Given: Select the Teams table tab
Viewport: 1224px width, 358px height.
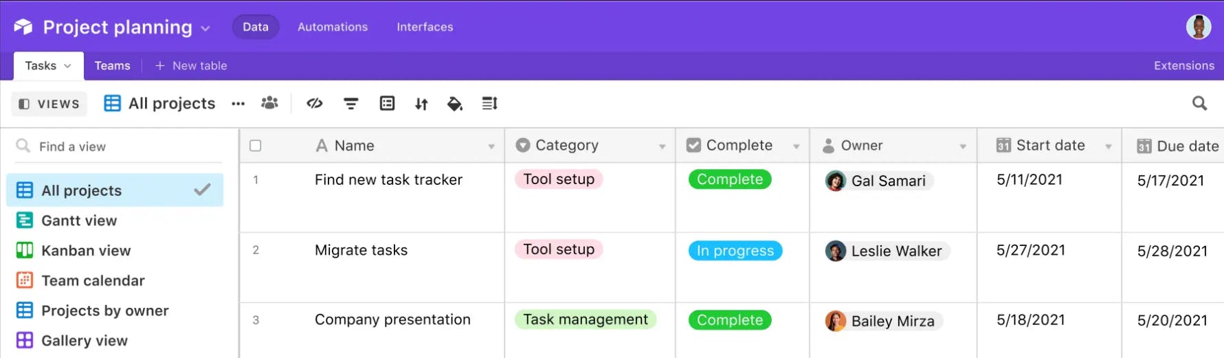Looking at the screenshot, I should point(112,65).
